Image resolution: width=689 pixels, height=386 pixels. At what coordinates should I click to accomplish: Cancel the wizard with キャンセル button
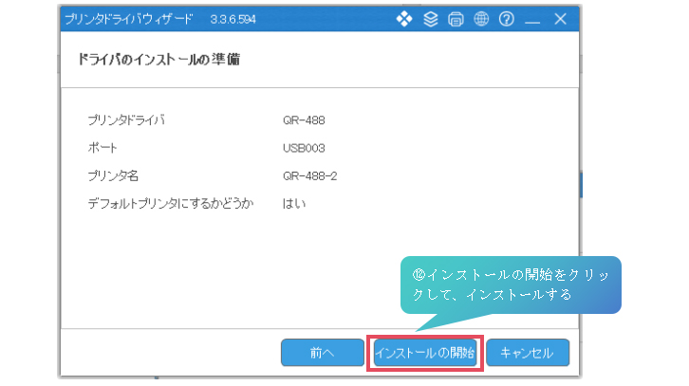pos(528,352)
